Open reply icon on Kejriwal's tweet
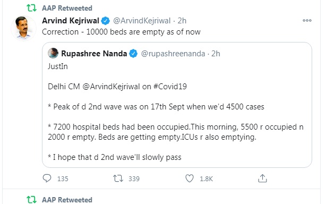 click(47, 178)
